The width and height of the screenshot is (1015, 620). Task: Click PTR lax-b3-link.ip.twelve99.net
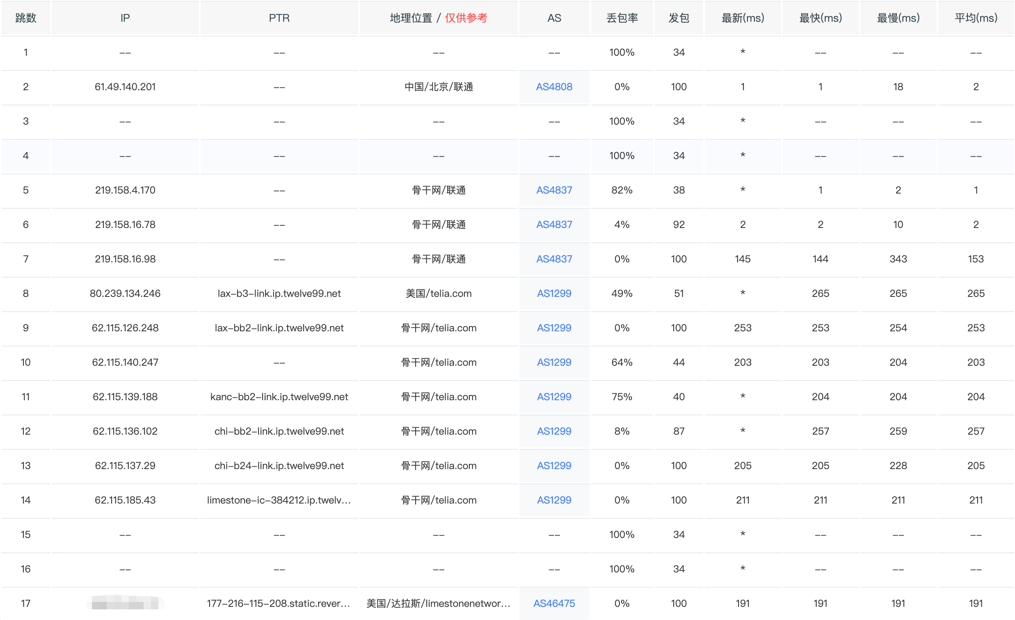[x=279, y=294]
